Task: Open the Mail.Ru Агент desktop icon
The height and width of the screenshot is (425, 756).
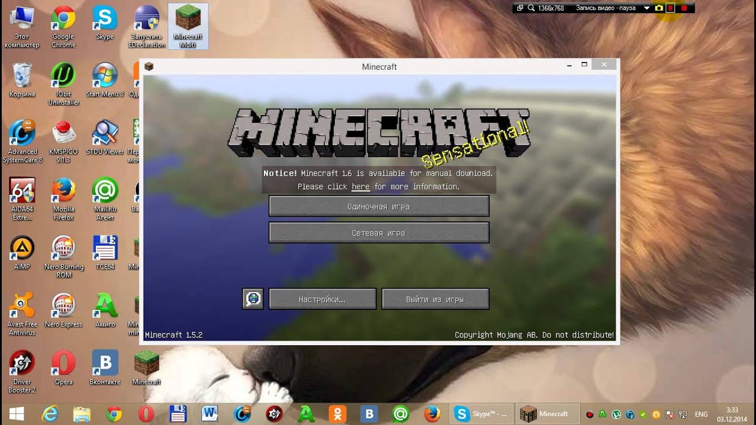Action: (105, 199)
